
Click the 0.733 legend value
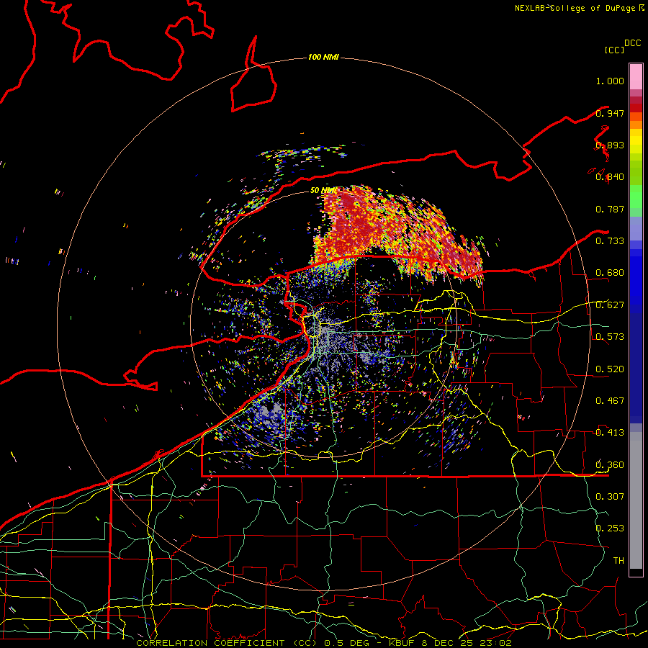[610, 241]
